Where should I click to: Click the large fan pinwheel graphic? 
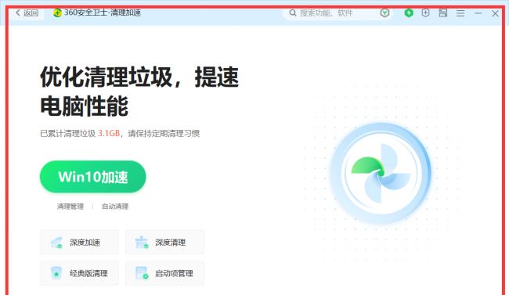[381, 174]
